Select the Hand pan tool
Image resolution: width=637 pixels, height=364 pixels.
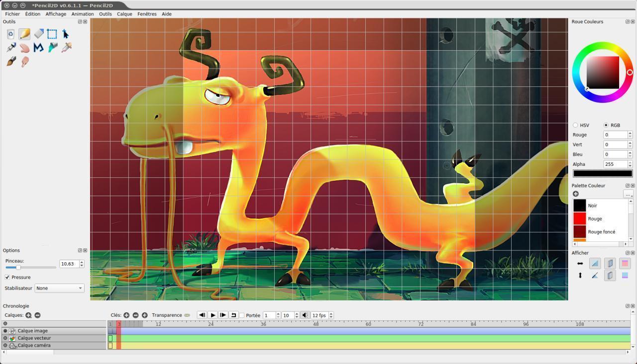[24, 48]
